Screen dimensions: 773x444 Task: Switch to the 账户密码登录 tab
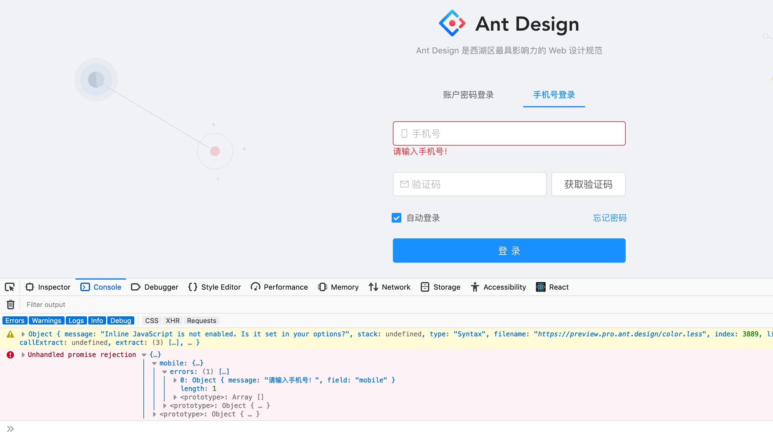point(468,95)
